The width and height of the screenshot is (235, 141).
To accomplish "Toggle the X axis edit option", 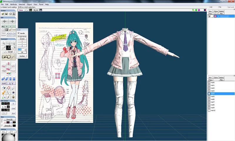I will (3, 103).
